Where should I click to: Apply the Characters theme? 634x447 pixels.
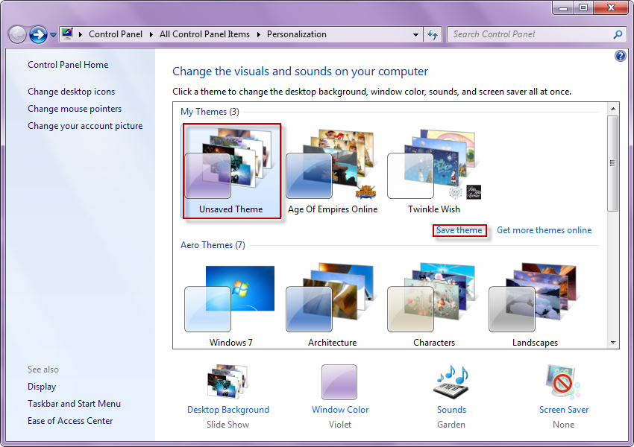pos(434,305)
